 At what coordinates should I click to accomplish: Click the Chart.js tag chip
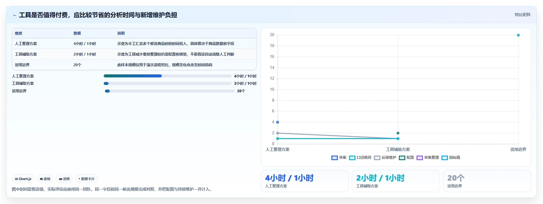[23, 179]
